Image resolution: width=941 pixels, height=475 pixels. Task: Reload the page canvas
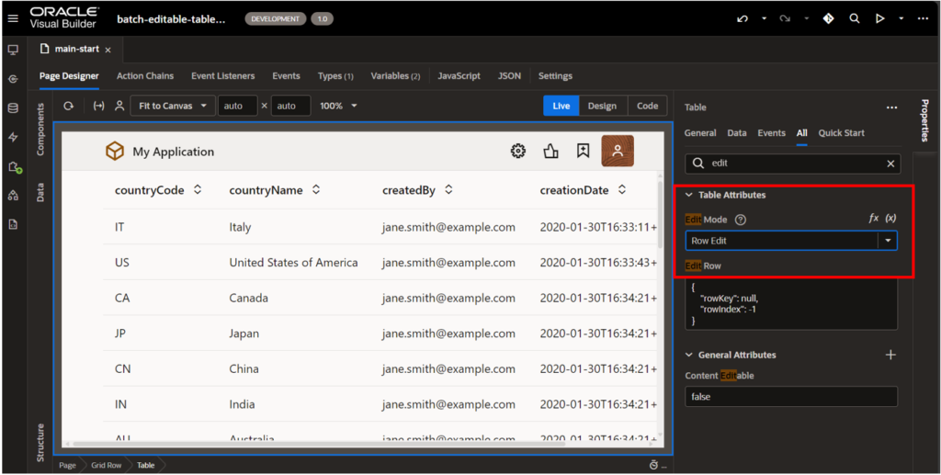[68, 106]
